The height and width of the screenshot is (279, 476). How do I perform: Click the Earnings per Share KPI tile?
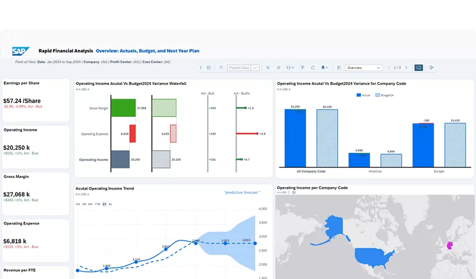(36, 100)
